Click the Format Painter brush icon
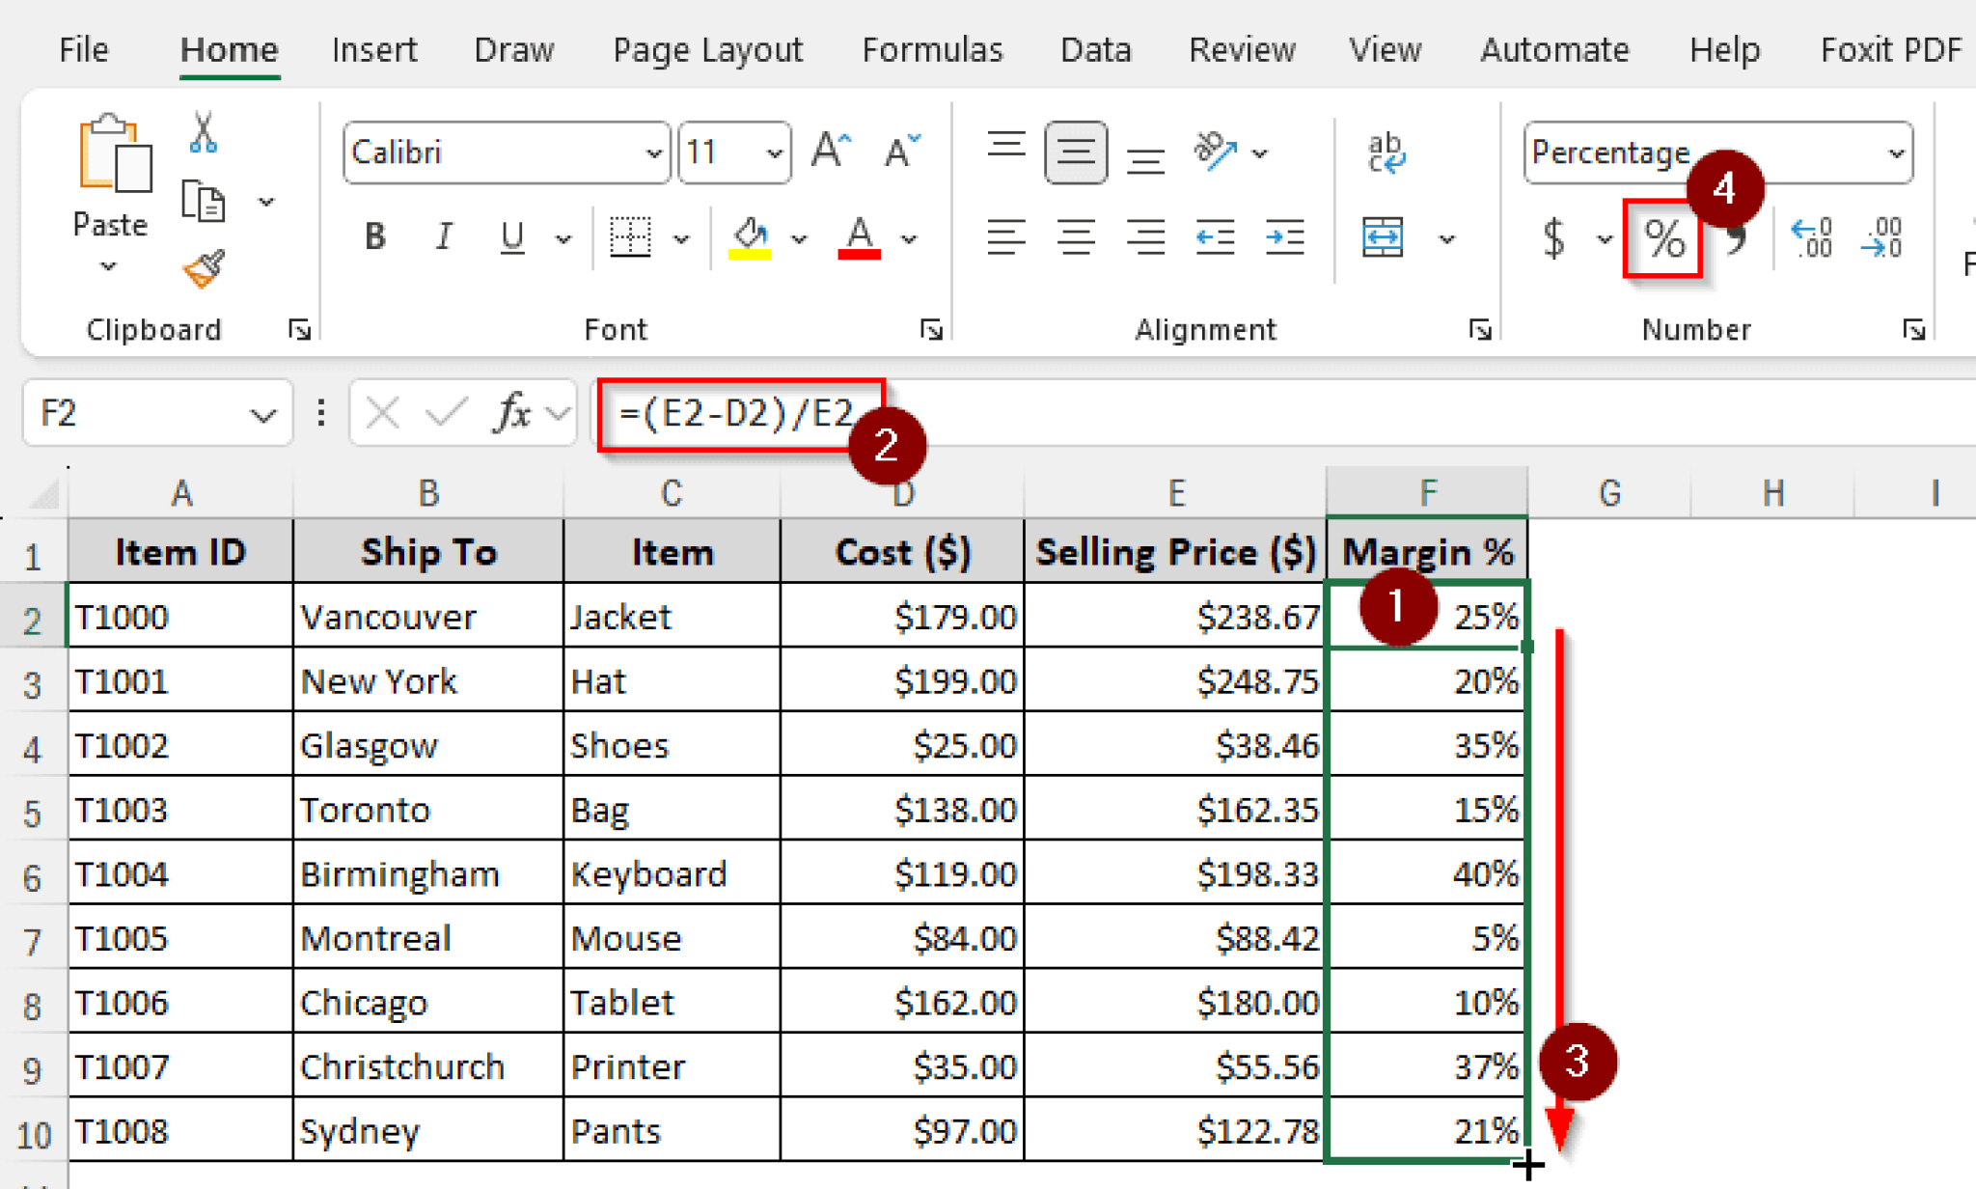The image size is (1976, 1189). coord(203,269)
